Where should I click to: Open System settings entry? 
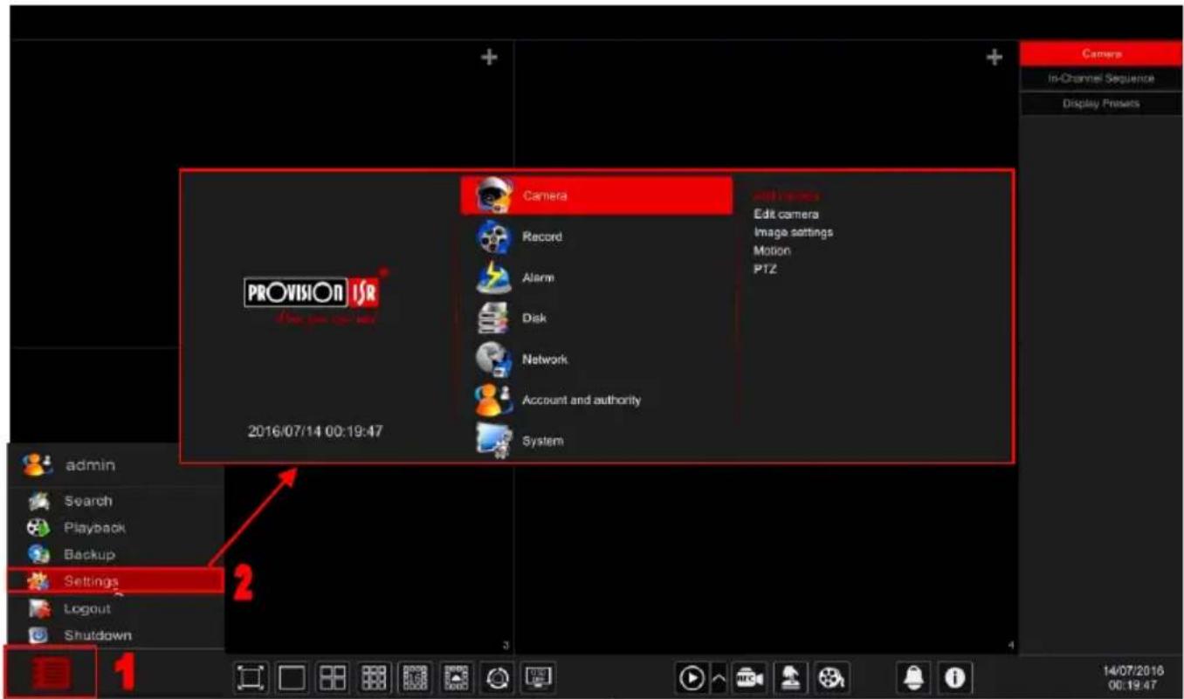[596, 441]
